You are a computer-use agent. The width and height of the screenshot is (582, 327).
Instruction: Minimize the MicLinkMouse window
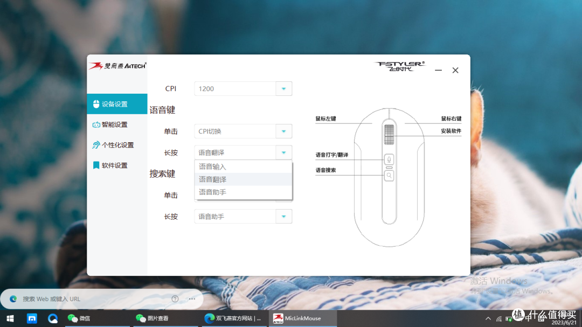click(x=438, y=70)
